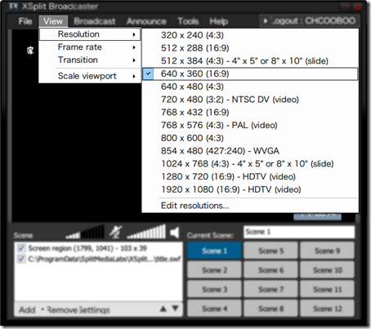
Task: Switch to Scene 11
Action: point(327,289)
